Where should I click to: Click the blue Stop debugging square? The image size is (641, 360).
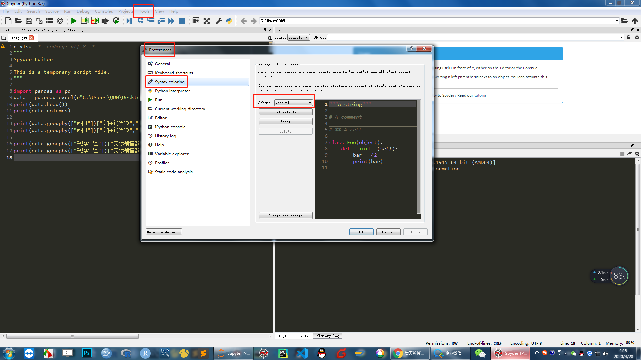(x=182, y=21)
